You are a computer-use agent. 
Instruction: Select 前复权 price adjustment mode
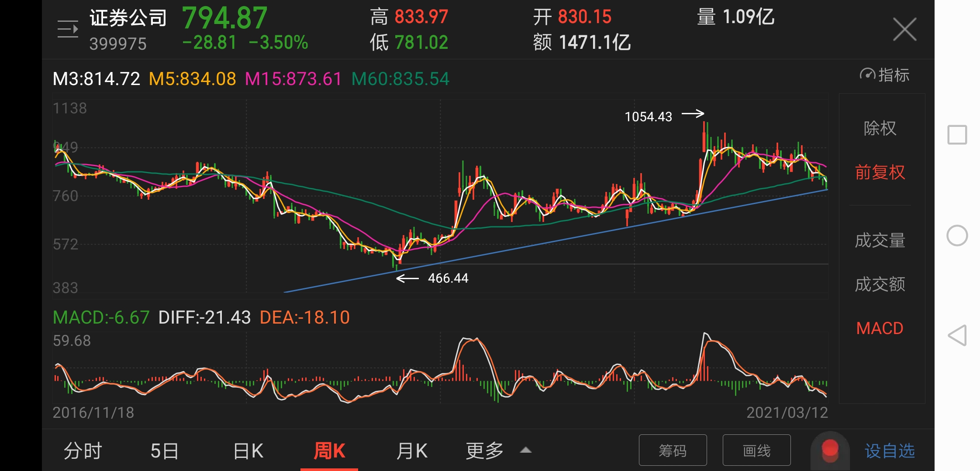880,172
